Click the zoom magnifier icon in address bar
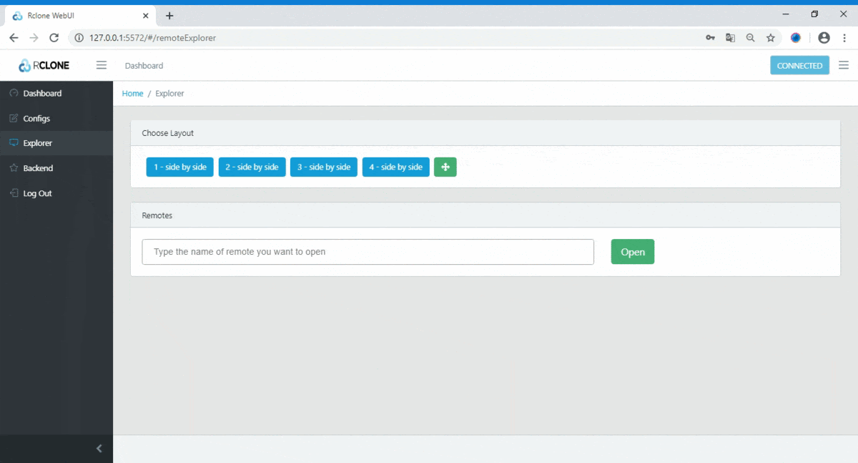Screen dimensions: 858x463 point(750,38)
